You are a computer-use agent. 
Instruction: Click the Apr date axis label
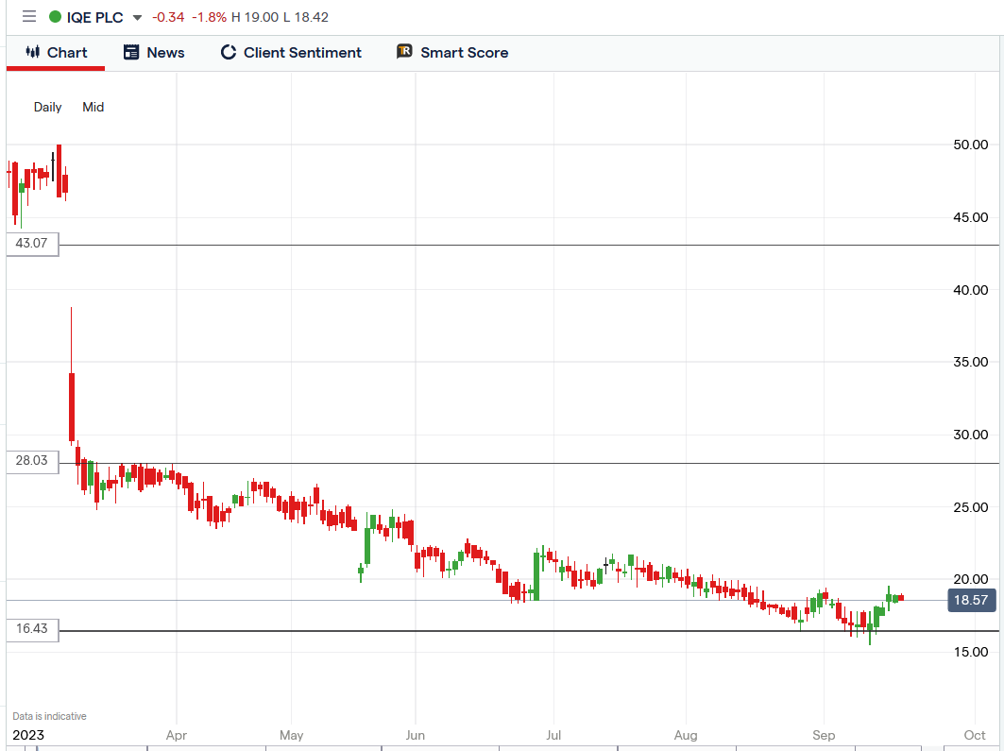(x=176, y=735)
